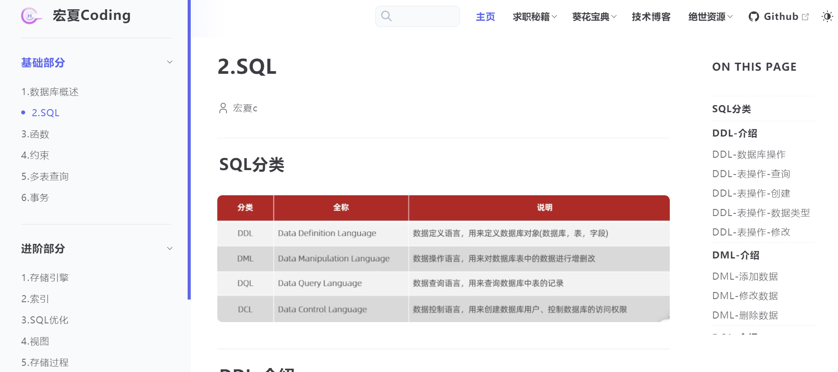Click into the search input field
838x372 pixels.
418,16
